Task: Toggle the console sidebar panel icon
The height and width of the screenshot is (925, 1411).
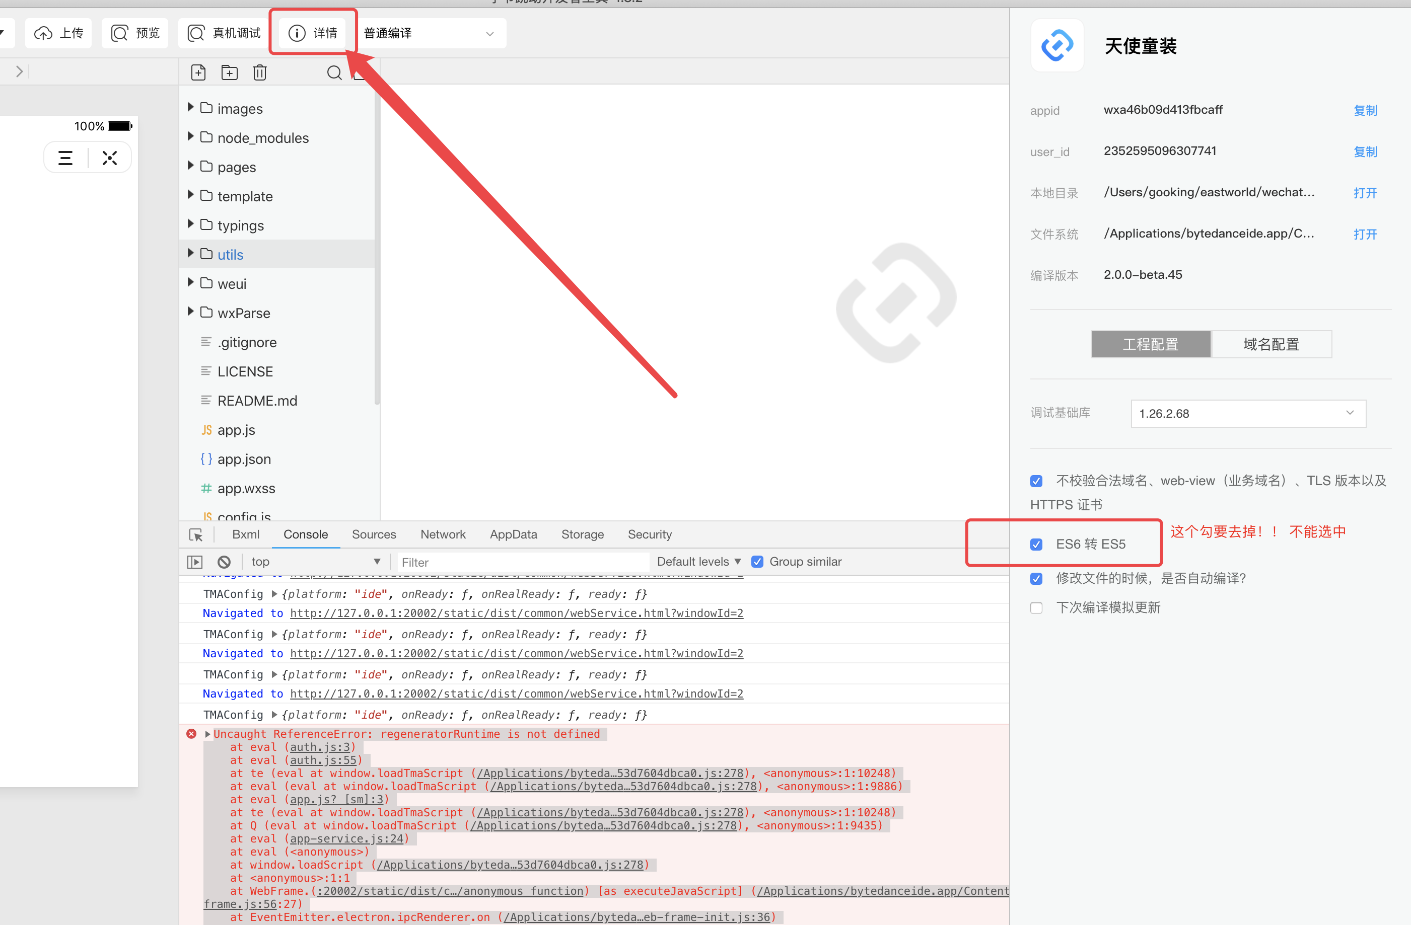Action: [195, 562]
